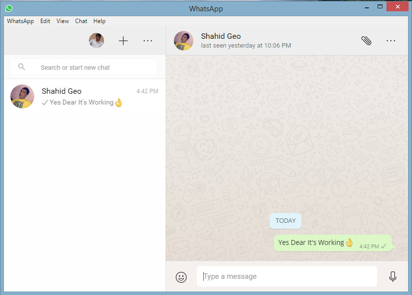The width and height of the screenshot is (412, 295).
Task: Open the sidebar three-dot menu
Action: tap(148, 41)
